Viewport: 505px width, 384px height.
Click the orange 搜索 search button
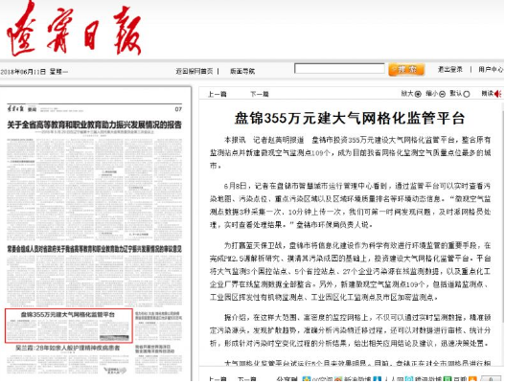[406, 70]
